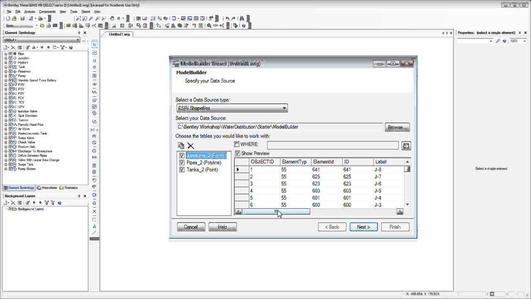Open the Base scenario dropdown in toolbar
Screen dimensions: 531x299
[37, 25]
